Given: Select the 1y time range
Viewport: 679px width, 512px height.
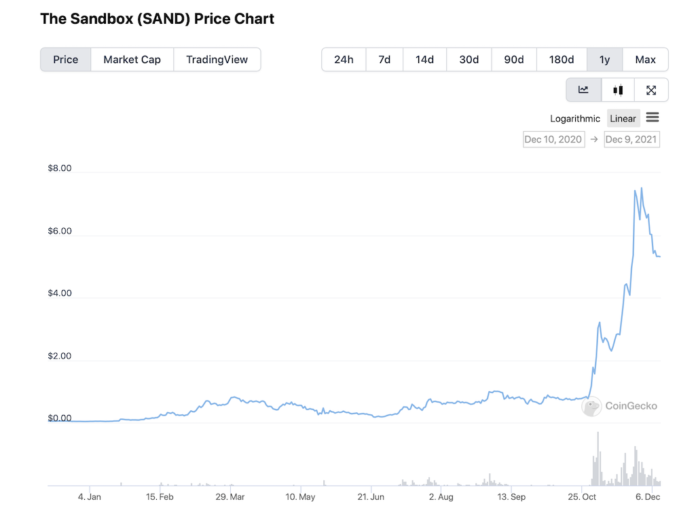Looking at the screenshot, I should tap(604, 59).
